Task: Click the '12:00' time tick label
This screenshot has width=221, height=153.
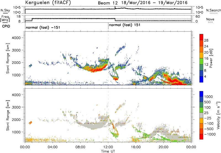Action: point(108,147)
